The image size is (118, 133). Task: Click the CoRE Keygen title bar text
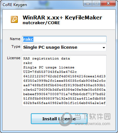[x=15, y=5]
